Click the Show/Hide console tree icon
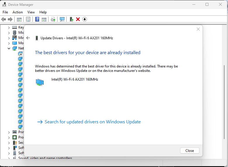This screenshot has height=167, width=228. point(19,19)
